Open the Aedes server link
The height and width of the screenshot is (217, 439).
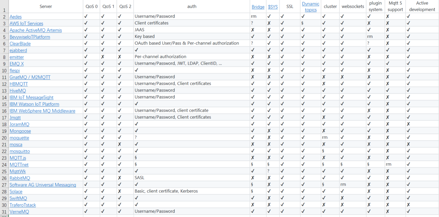[16, 16]
